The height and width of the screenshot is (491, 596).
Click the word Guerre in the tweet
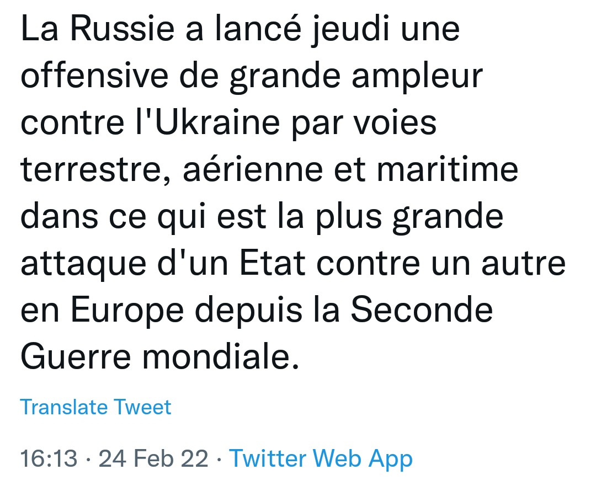pos(76,356)
